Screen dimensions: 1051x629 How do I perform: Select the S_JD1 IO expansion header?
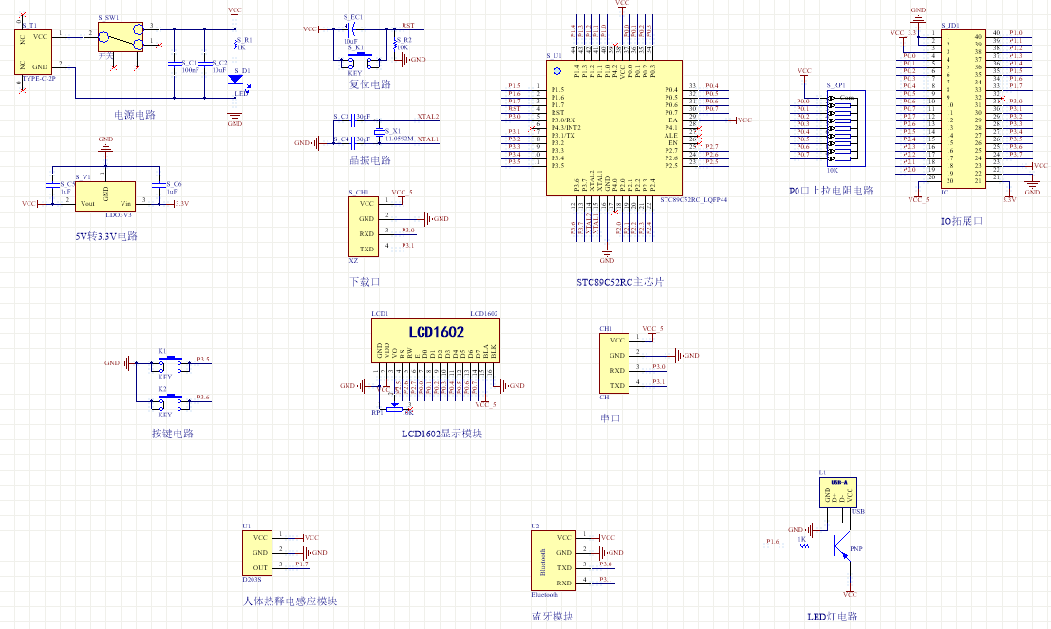(x=964, y=108)
